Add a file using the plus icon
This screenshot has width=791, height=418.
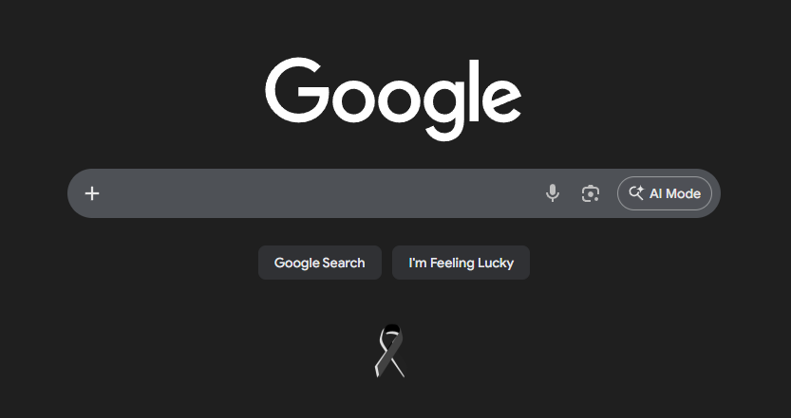click(92, 193)
